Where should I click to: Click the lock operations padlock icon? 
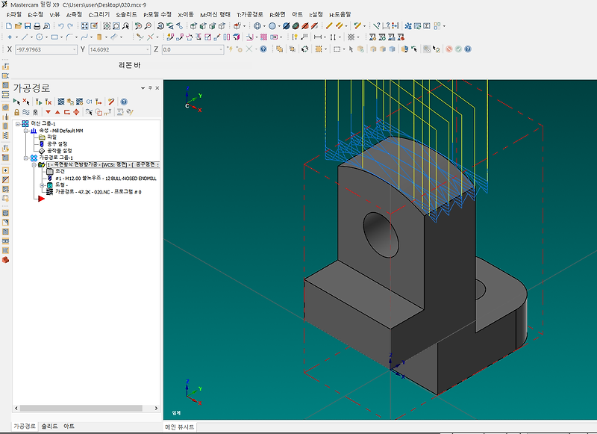[x=17, y=112]
